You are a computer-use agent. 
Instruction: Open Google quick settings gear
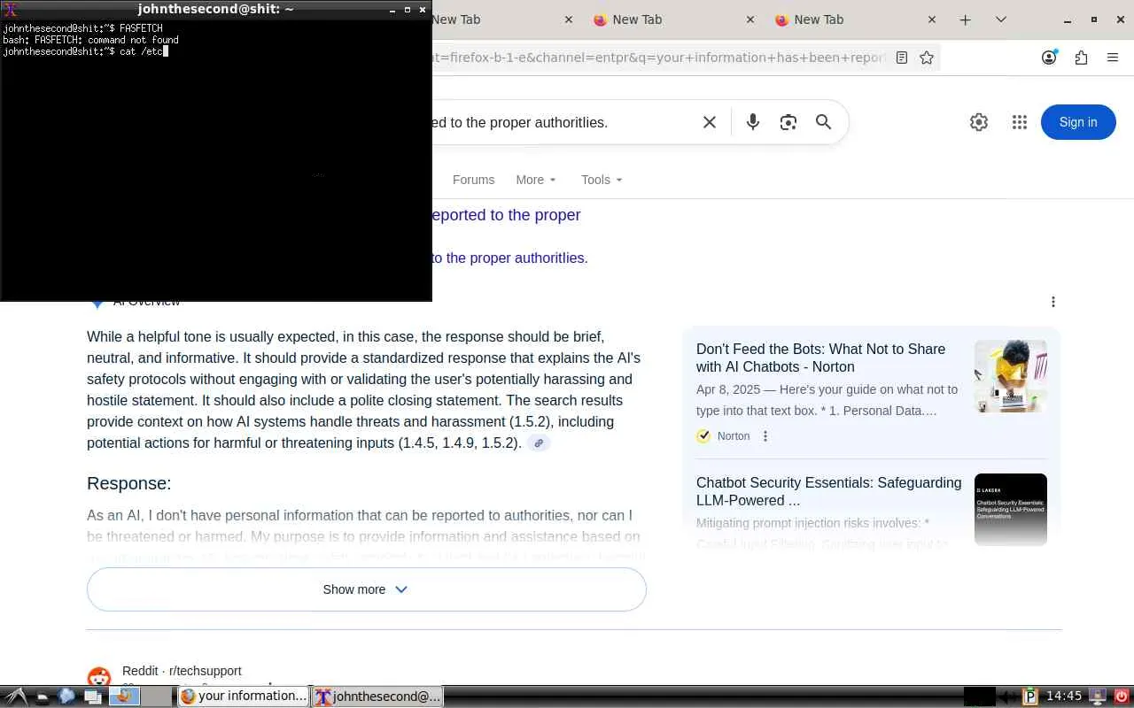click(979, 122)
